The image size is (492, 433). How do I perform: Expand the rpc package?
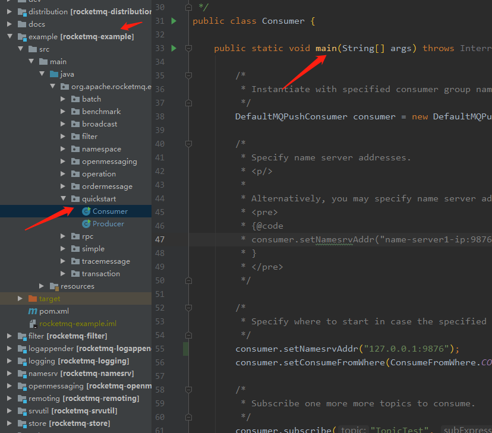(x=63, y=236)
